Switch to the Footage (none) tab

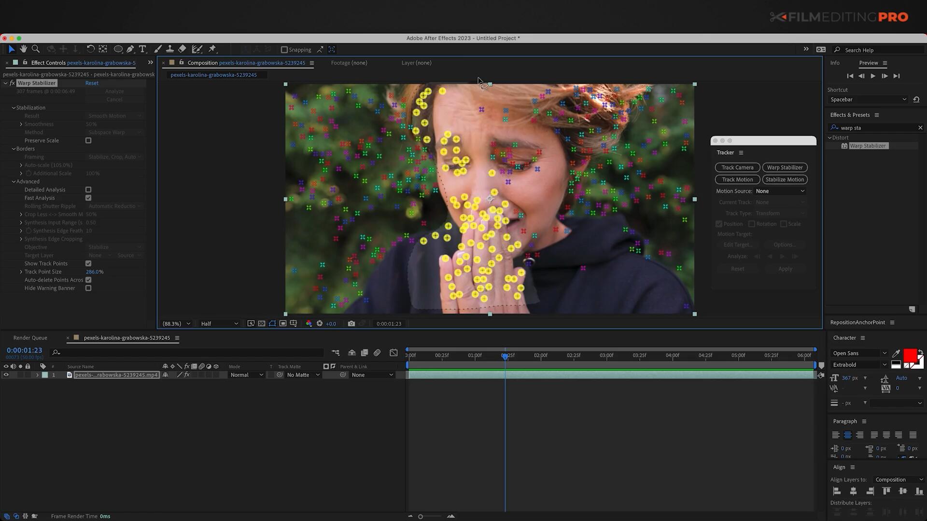tap(350, 62)
